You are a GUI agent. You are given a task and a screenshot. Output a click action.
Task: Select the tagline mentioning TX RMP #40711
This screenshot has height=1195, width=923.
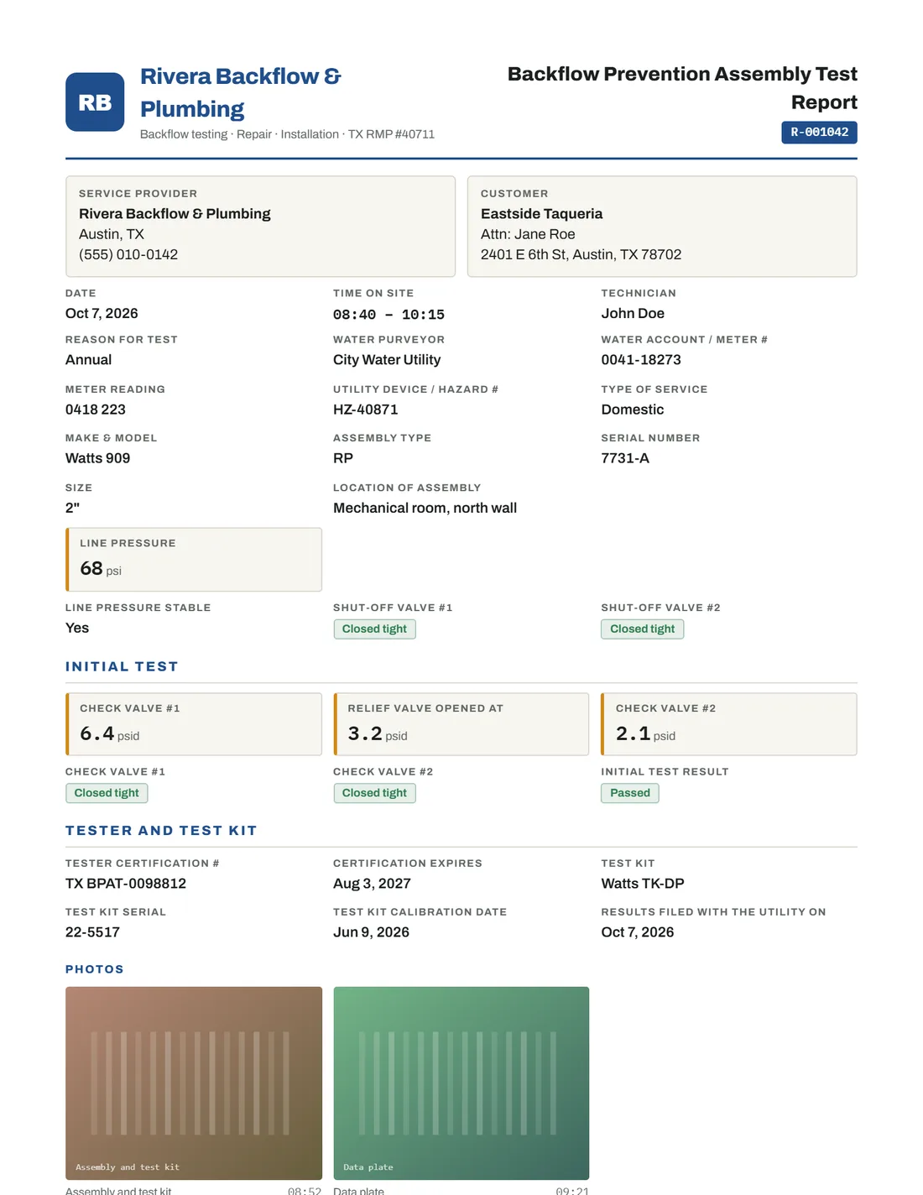[287, 134]
